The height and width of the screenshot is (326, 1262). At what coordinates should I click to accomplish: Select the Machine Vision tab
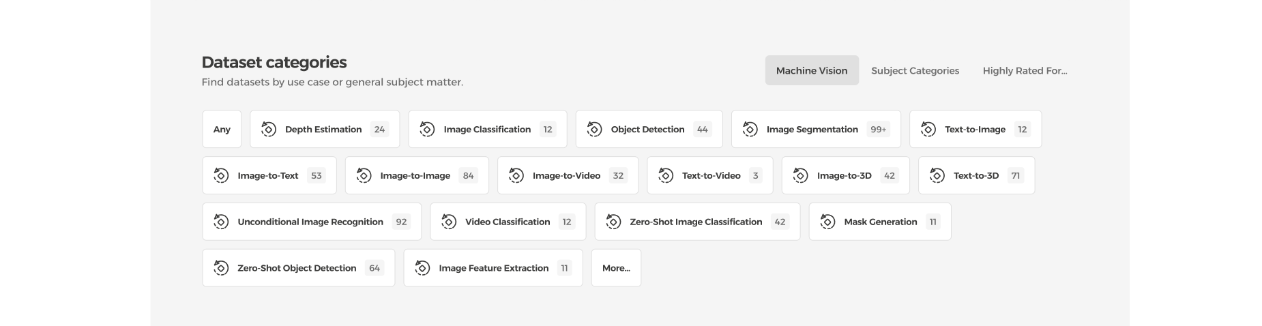[x=811, y=70]
